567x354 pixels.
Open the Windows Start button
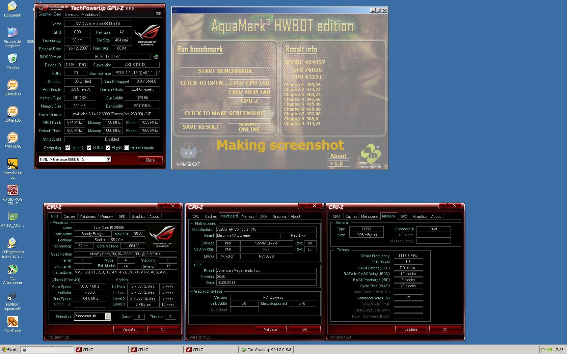pos(9,350)
